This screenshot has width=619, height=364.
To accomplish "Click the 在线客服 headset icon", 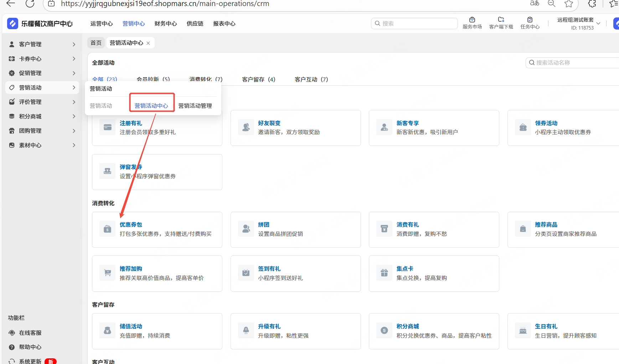I will tap(12, 333).
